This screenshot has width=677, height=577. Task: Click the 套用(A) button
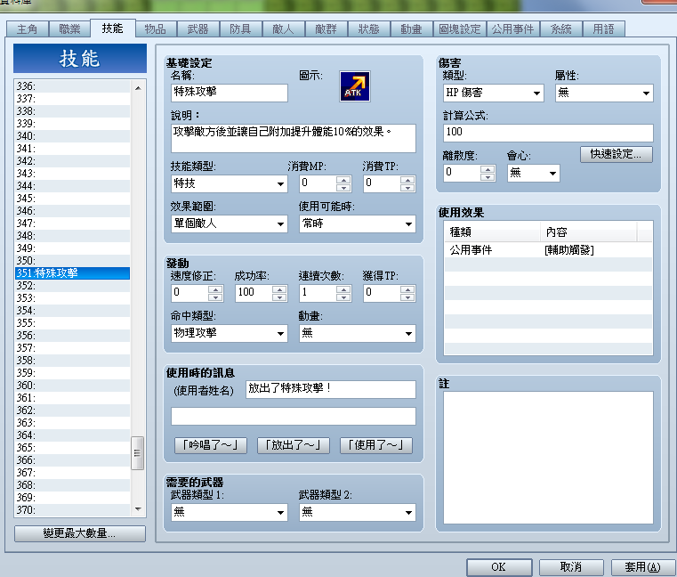tap(642, 567)
